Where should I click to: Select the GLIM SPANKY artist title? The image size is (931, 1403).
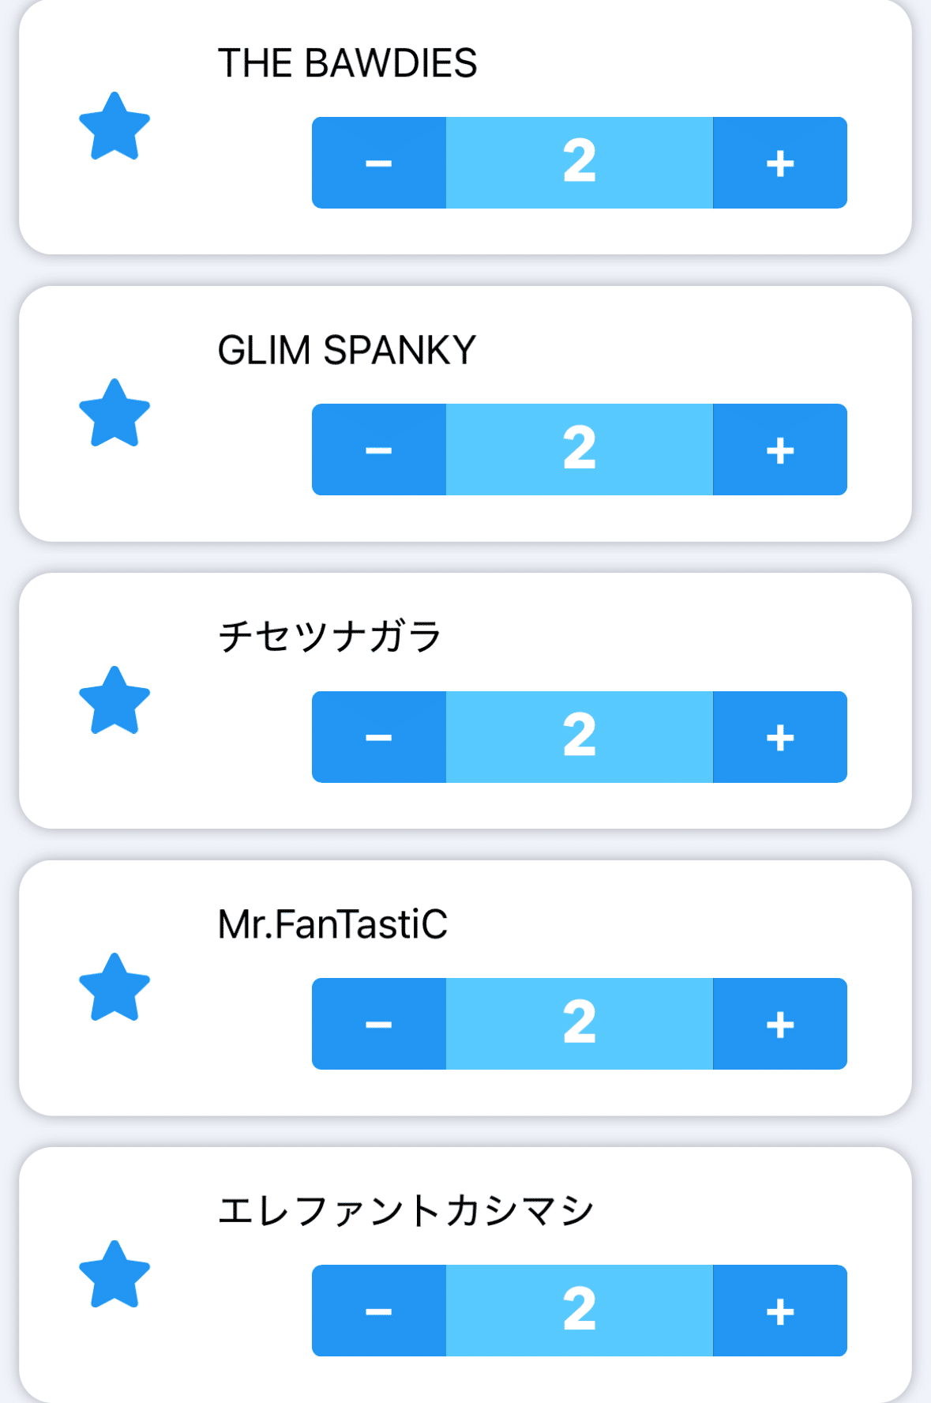[x=347, y=350]
